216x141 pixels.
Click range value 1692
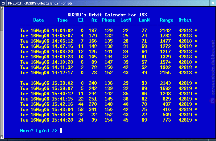[165, 89]
